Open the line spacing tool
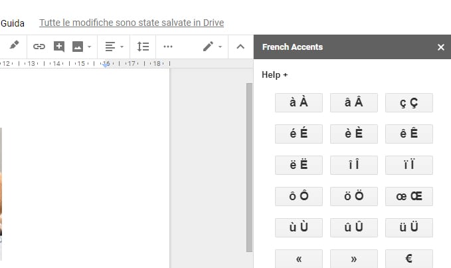Screen dimensions: 451x268 click(143, 47)
